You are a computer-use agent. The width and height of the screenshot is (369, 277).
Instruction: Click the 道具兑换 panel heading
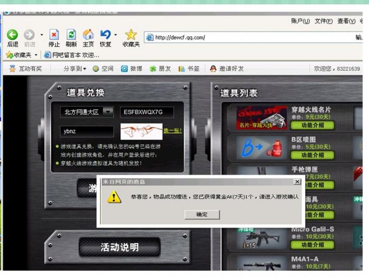85,92
